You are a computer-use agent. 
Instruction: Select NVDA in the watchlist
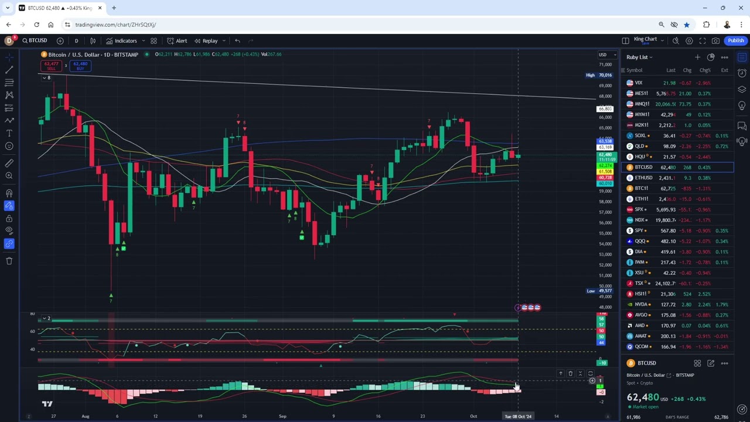pyautogui.click(x=677, y=304)
